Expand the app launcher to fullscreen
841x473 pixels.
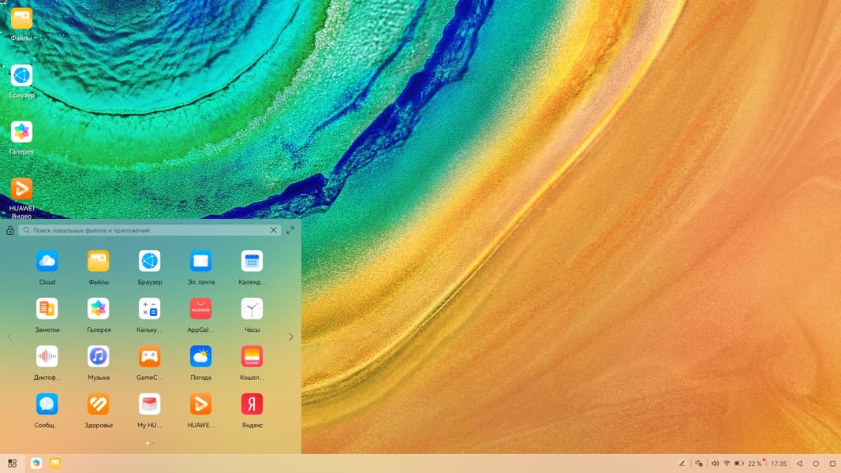[x=290, y=230]
